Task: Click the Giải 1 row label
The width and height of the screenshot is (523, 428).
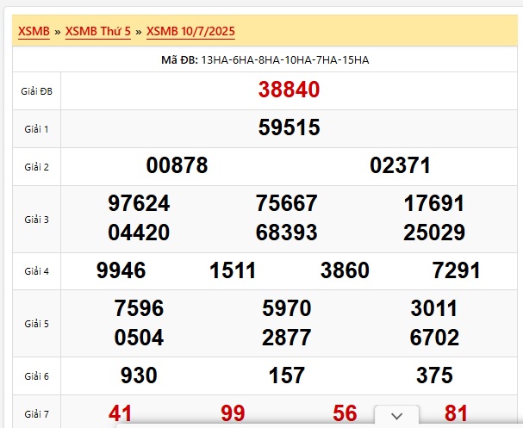Action: (x=37, y=129)
